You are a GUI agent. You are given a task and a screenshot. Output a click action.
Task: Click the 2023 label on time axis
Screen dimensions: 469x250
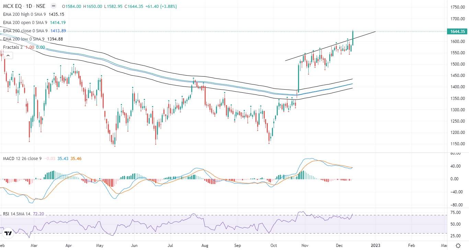375,246
